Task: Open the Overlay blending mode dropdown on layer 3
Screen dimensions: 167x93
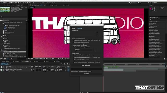Action: [45, 71]
